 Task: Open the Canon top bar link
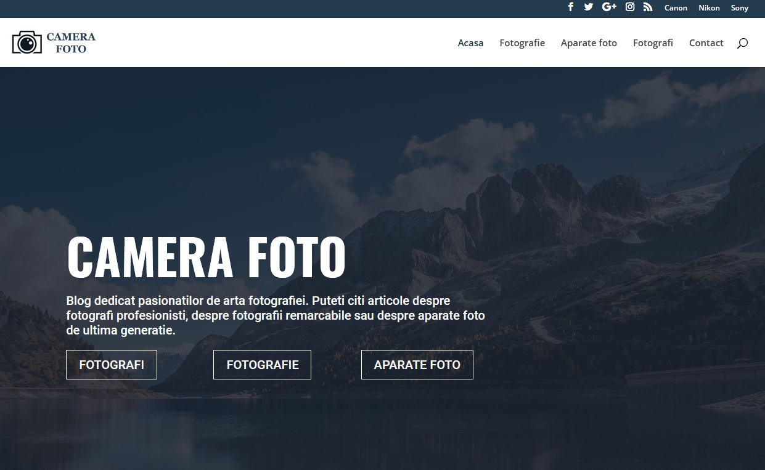click(676, 8)
